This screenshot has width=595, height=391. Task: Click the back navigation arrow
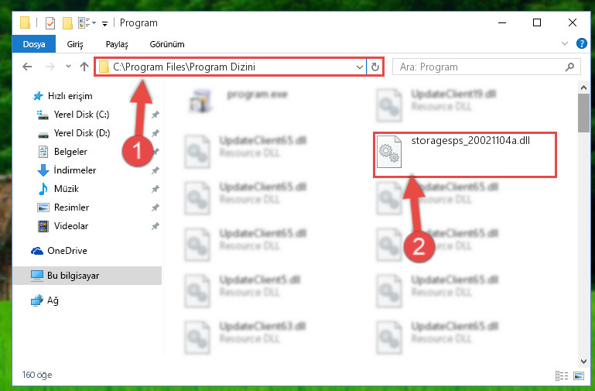click(27, 67)
